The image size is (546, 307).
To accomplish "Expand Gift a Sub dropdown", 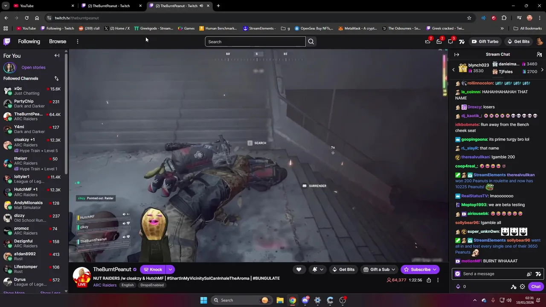I will (393, 269).
